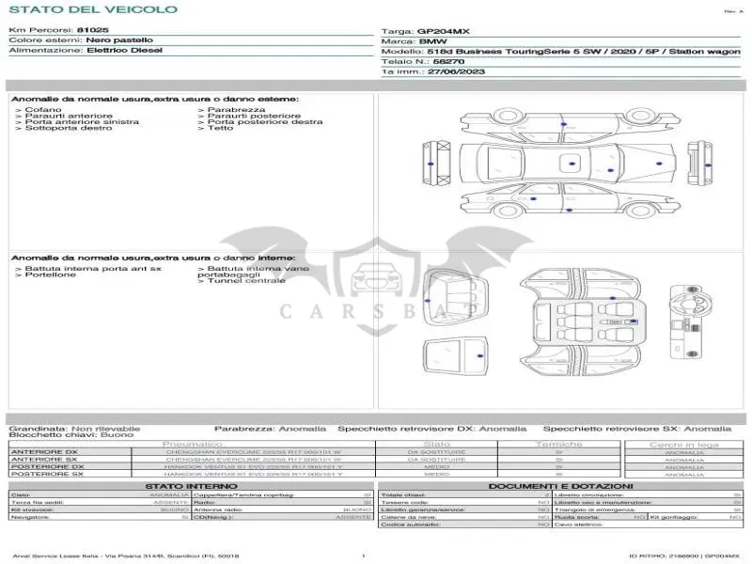Click the 'Paraurti anteriore' anomaly entry
The image size is (752, 564).
(64, 116)
